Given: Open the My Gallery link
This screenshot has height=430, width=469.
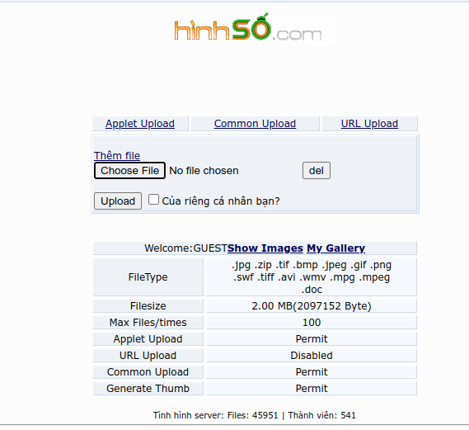Looking at the screenshot, I should 336,248.
